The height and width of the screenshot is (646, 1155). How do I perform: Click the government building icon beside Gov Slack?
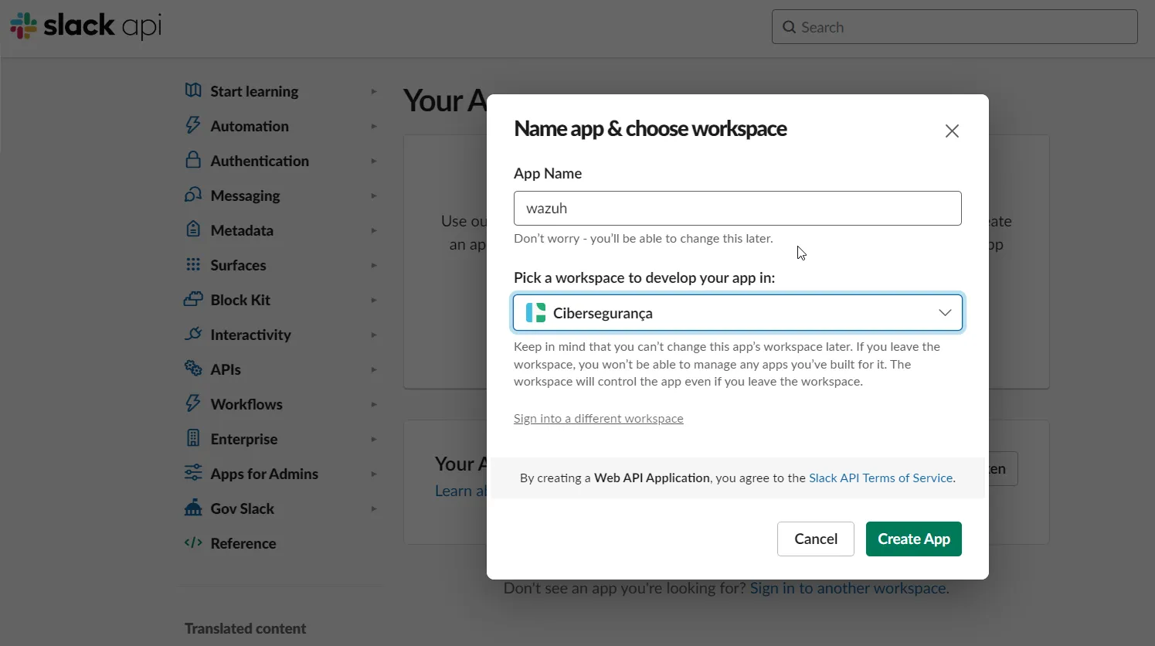pyautogui.click(x=193, y=508)
